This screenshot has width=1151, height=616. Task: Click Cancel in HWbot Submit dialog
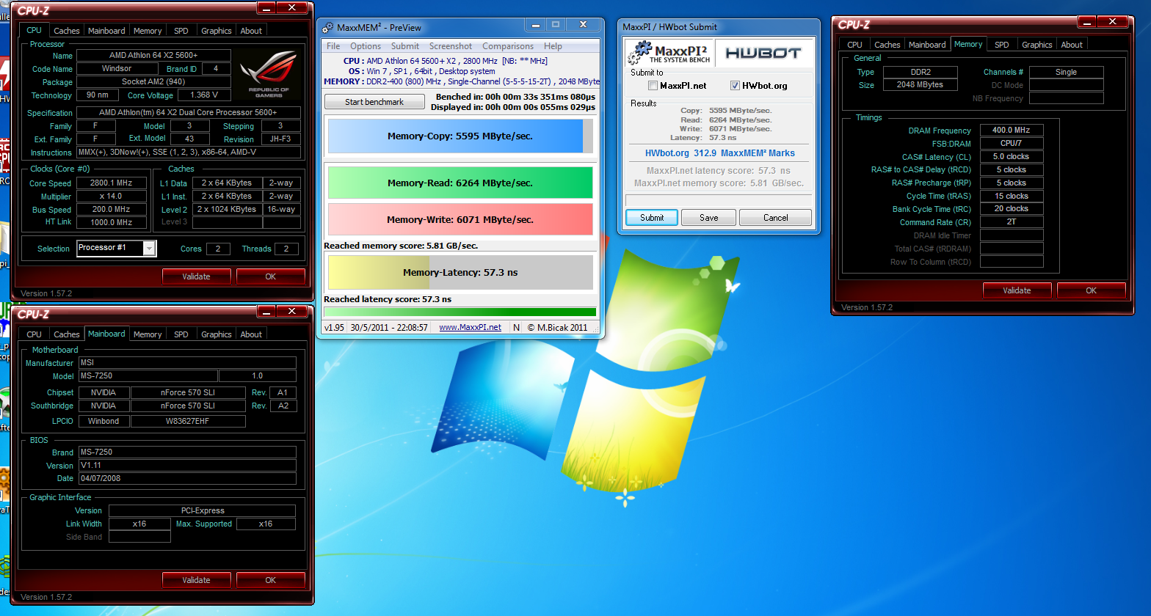[775, 218]
